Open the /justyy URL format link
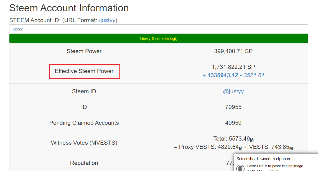 click(107, 20)
